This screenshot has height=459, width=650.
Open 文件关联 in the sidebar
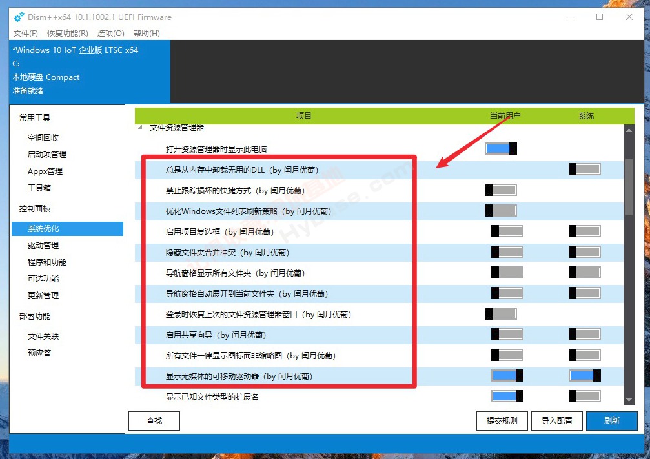point(43,336)
